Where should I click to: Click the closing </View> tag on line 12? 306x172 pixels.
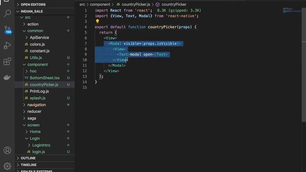(x=111, y=71)
